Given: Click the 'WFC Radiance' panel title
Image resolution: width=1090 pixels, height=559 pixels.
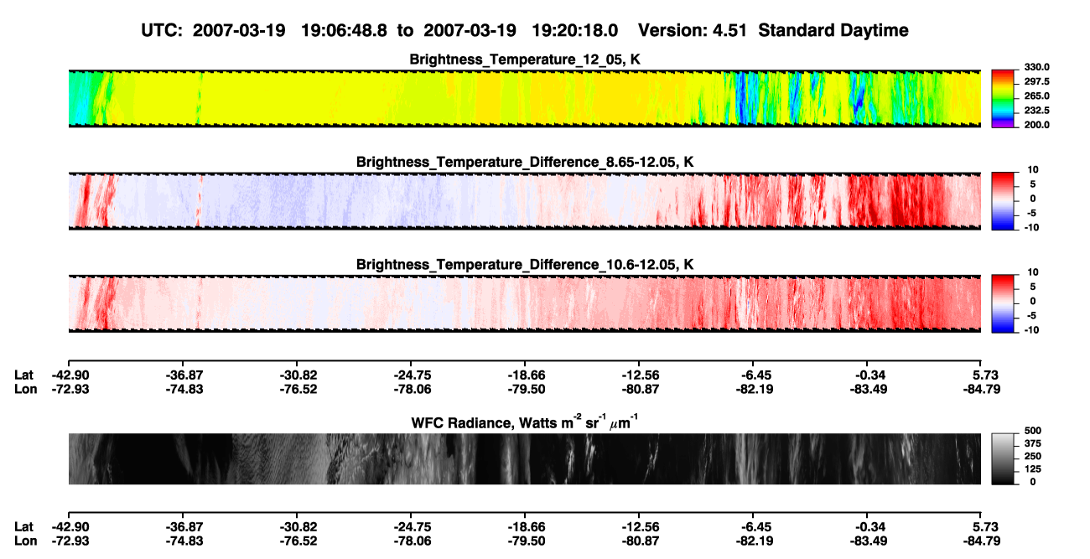Looking at the screenshot, I should click(526, 422).
